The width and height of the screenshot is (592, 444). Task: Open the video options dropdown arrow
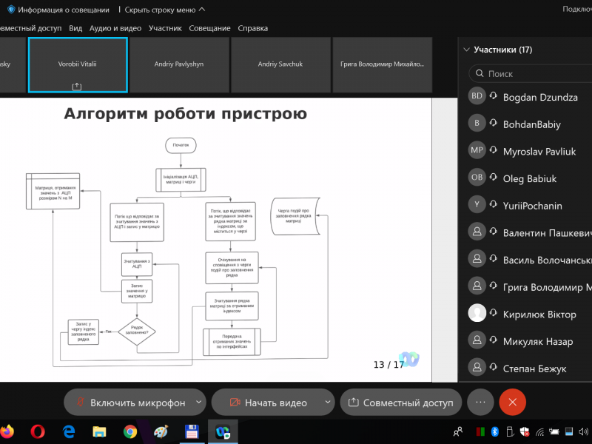coord(327,403)
